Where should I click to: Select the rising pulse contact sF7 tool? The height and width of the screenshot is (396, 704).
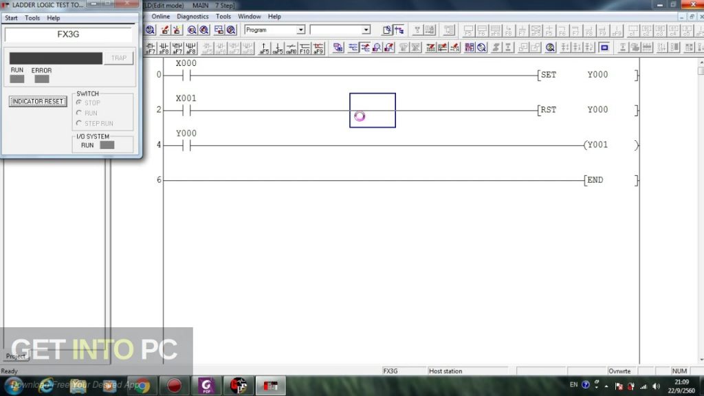(x=150, y=47)
